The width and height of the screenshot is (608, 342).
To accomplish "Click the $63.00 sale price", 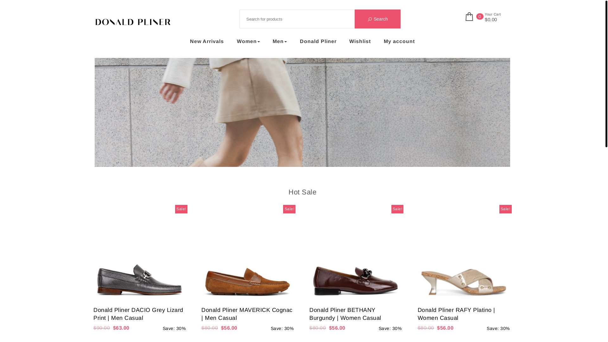I will (121, 328).
